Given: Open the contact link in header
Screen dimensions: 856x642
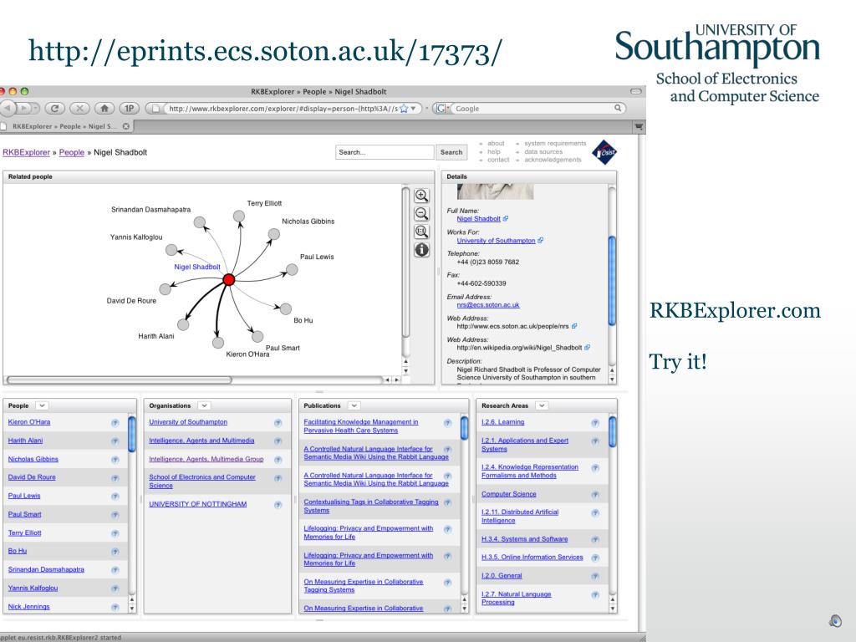Looking at the screenshot, I should (498, 160).
